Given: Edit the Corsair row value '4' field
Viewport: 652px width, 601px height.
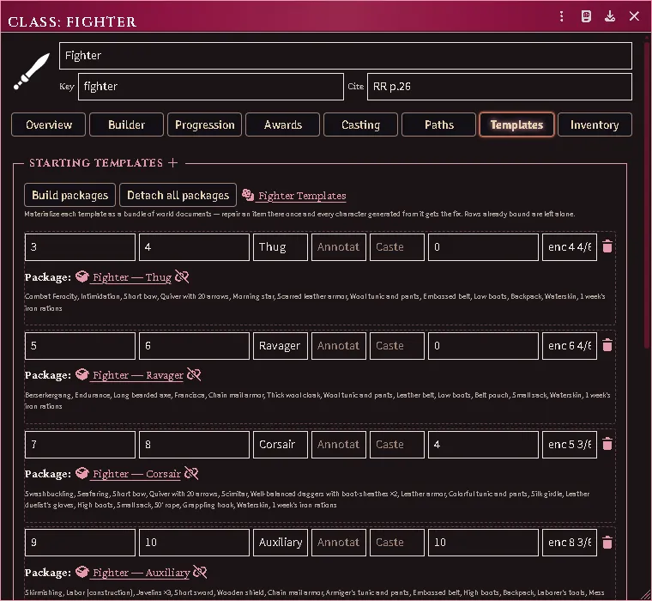Looking at the screenshot, I should pyautogui.click(x=483, y=444).
